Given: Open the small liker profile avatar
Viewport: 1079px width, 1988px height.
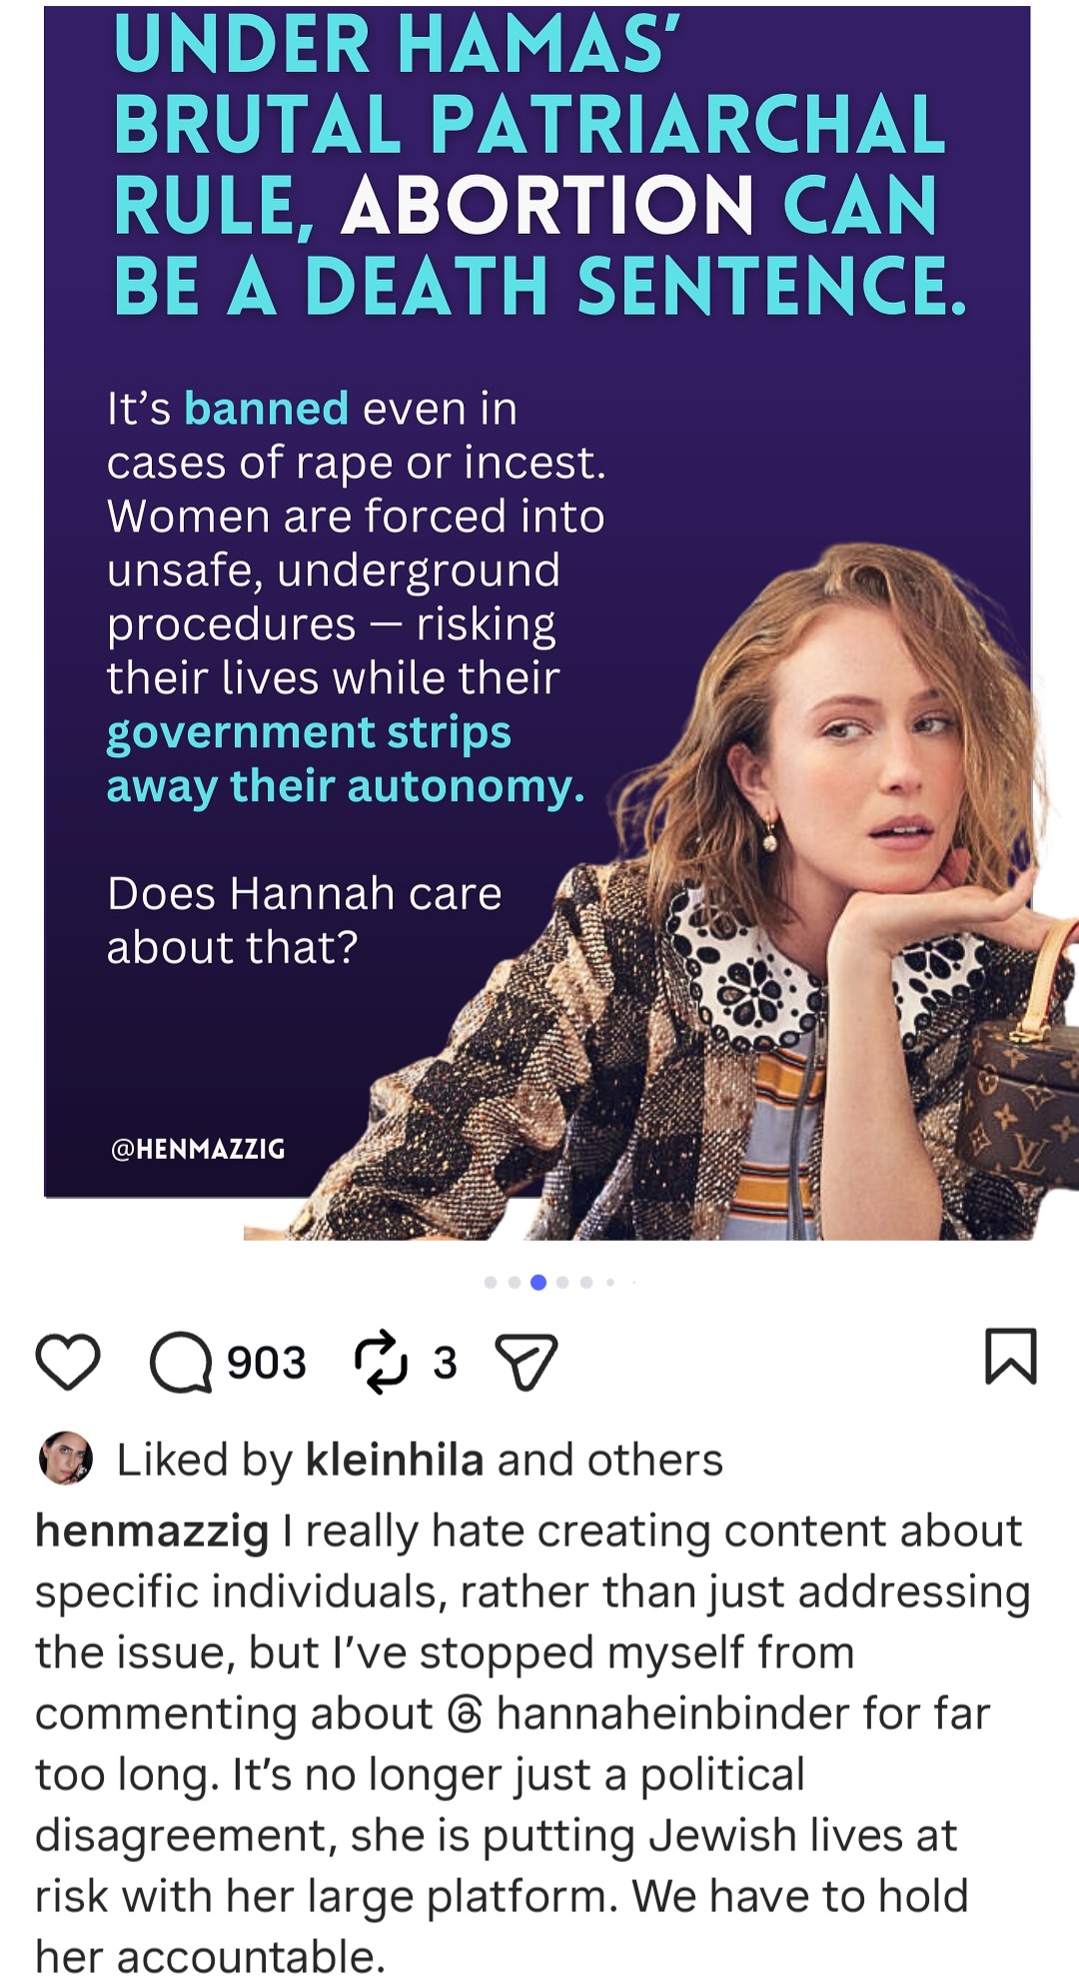Looking at the screenshot, I should [x=66, y=1459].
